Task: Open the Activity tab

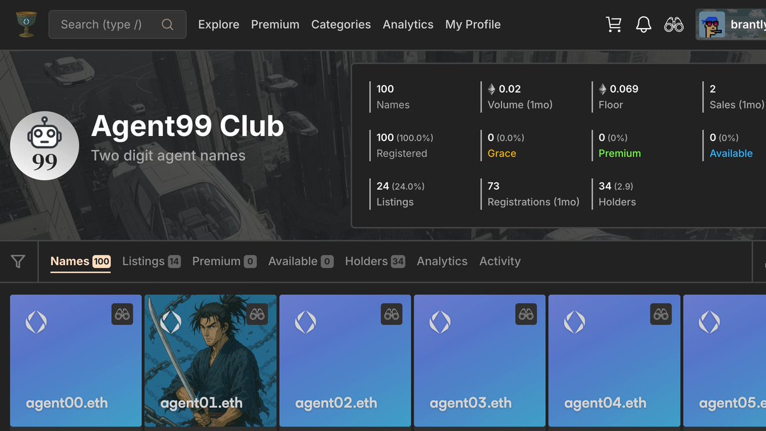Action: pos(500,261)
